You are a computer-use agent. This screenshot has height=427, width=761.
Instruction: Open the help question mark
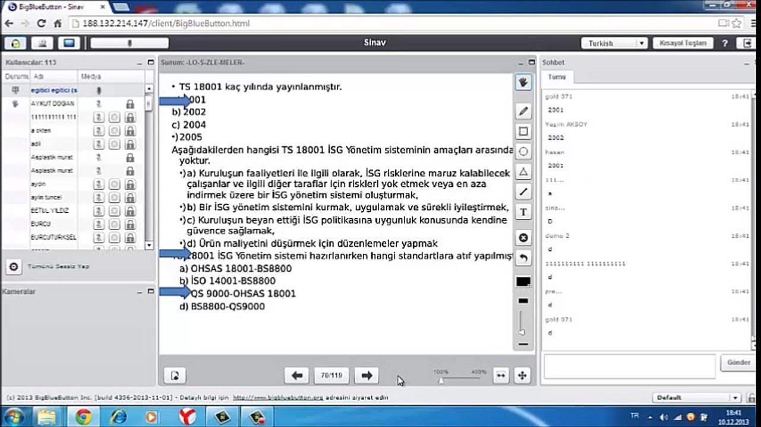[725, 43]
